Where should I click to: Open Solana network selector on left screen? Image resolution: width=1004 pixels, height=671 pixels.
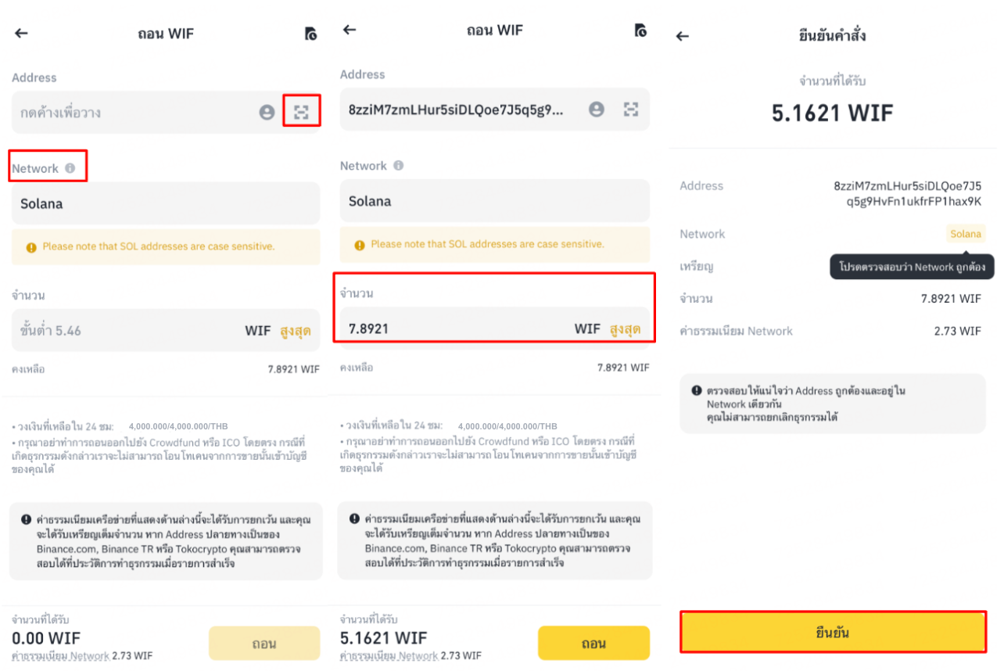point(166,203)
